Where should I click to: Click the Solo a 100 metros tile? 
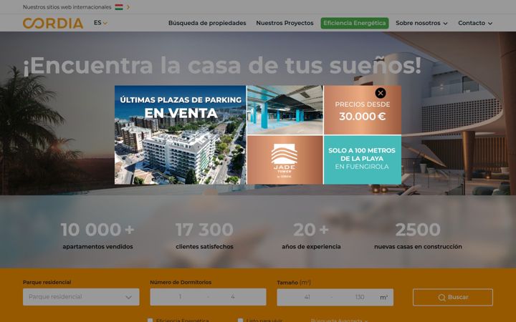363,160
